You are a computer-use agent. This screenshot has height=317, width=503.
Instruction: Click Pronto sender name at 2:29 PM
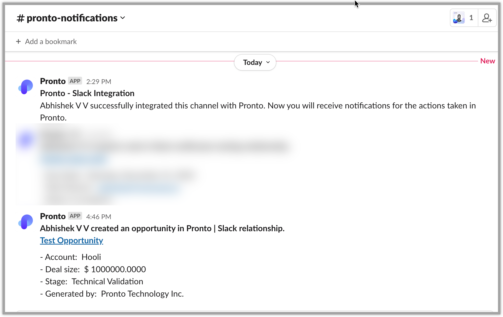tap(53, 81)
